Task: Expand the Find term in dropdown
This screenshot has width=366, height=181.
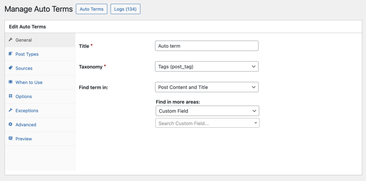Action: pyautogui.click(x=207, y=87)
